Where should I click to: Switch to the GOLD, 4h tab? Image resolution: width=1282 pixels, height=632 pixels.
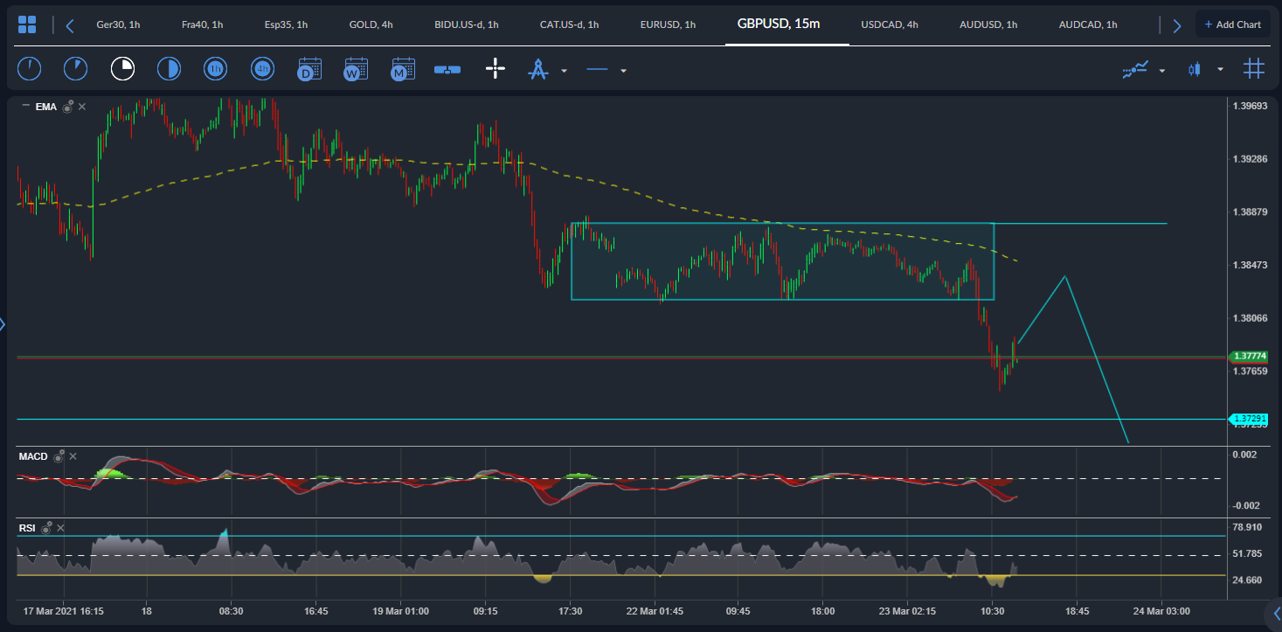pos(371,24)
